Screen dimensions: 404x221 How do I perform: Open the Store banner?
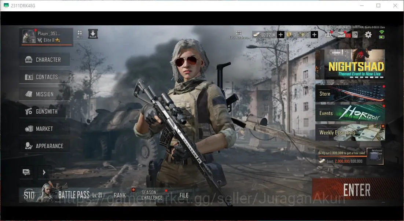pos(350,93)
